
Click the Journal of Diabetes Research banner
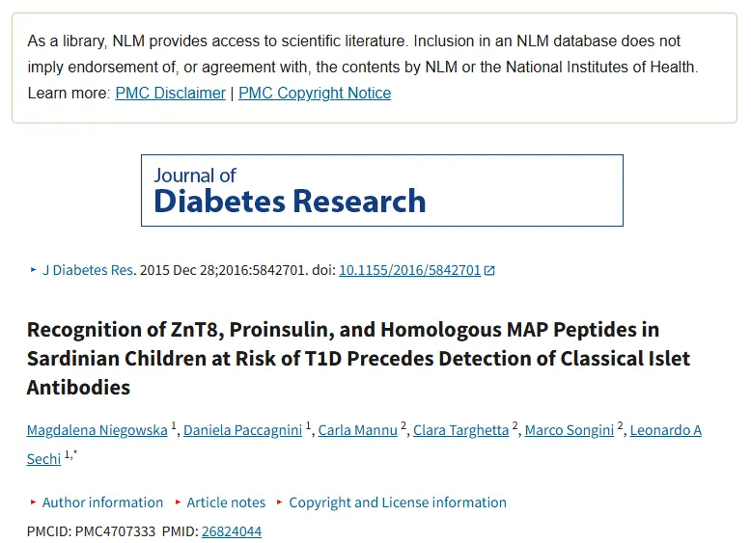pos(381,190)
